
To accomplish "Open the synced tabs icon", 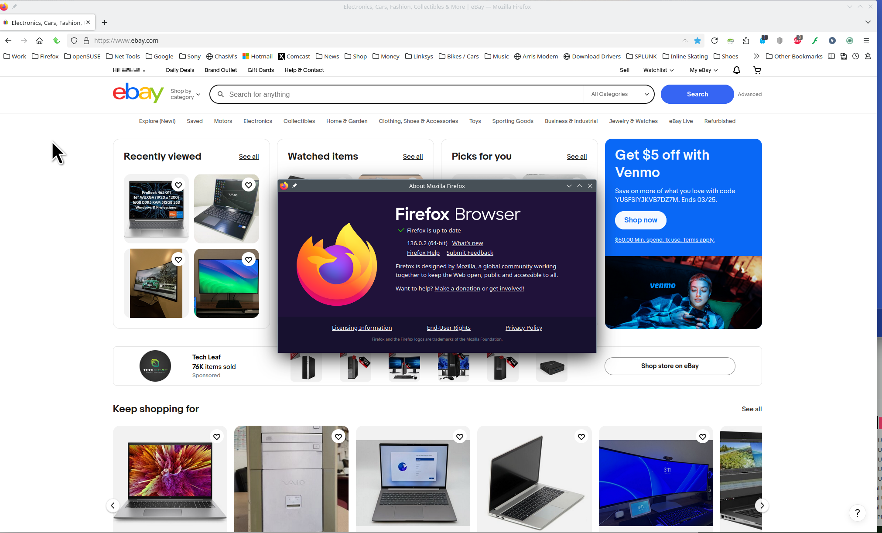I will pyautogui.click(x=844, y=56).
